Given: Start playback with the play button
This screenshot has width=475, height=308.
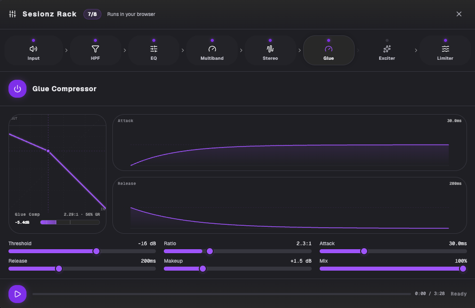Looking at the screenshot, I should coord(17,294).
